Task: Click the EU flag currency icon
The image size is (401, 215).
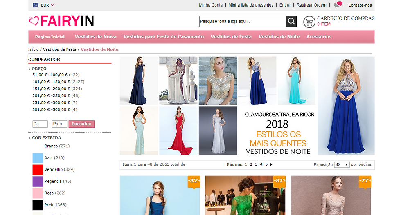Action: click(x=36, y=5)
